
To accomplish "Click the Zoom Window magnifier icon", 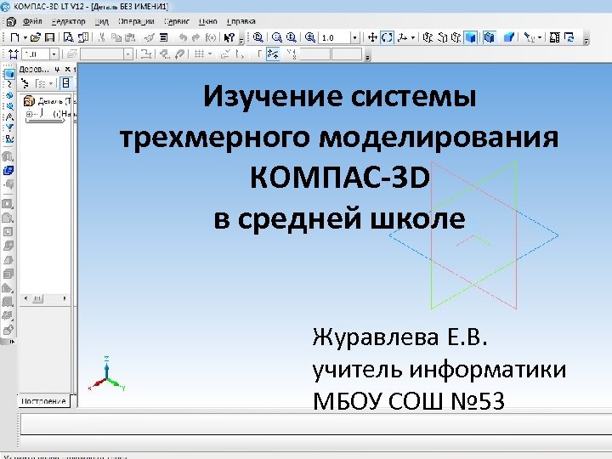I will point(258,37).
